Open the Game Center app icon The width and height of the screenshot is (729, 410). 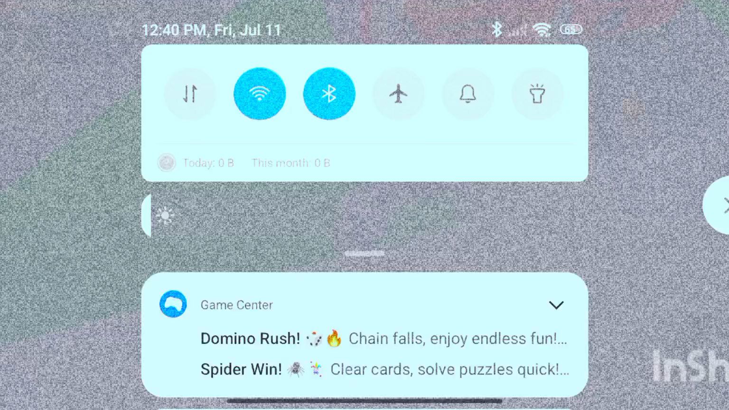pyautogui.click(x=173, y=304)
